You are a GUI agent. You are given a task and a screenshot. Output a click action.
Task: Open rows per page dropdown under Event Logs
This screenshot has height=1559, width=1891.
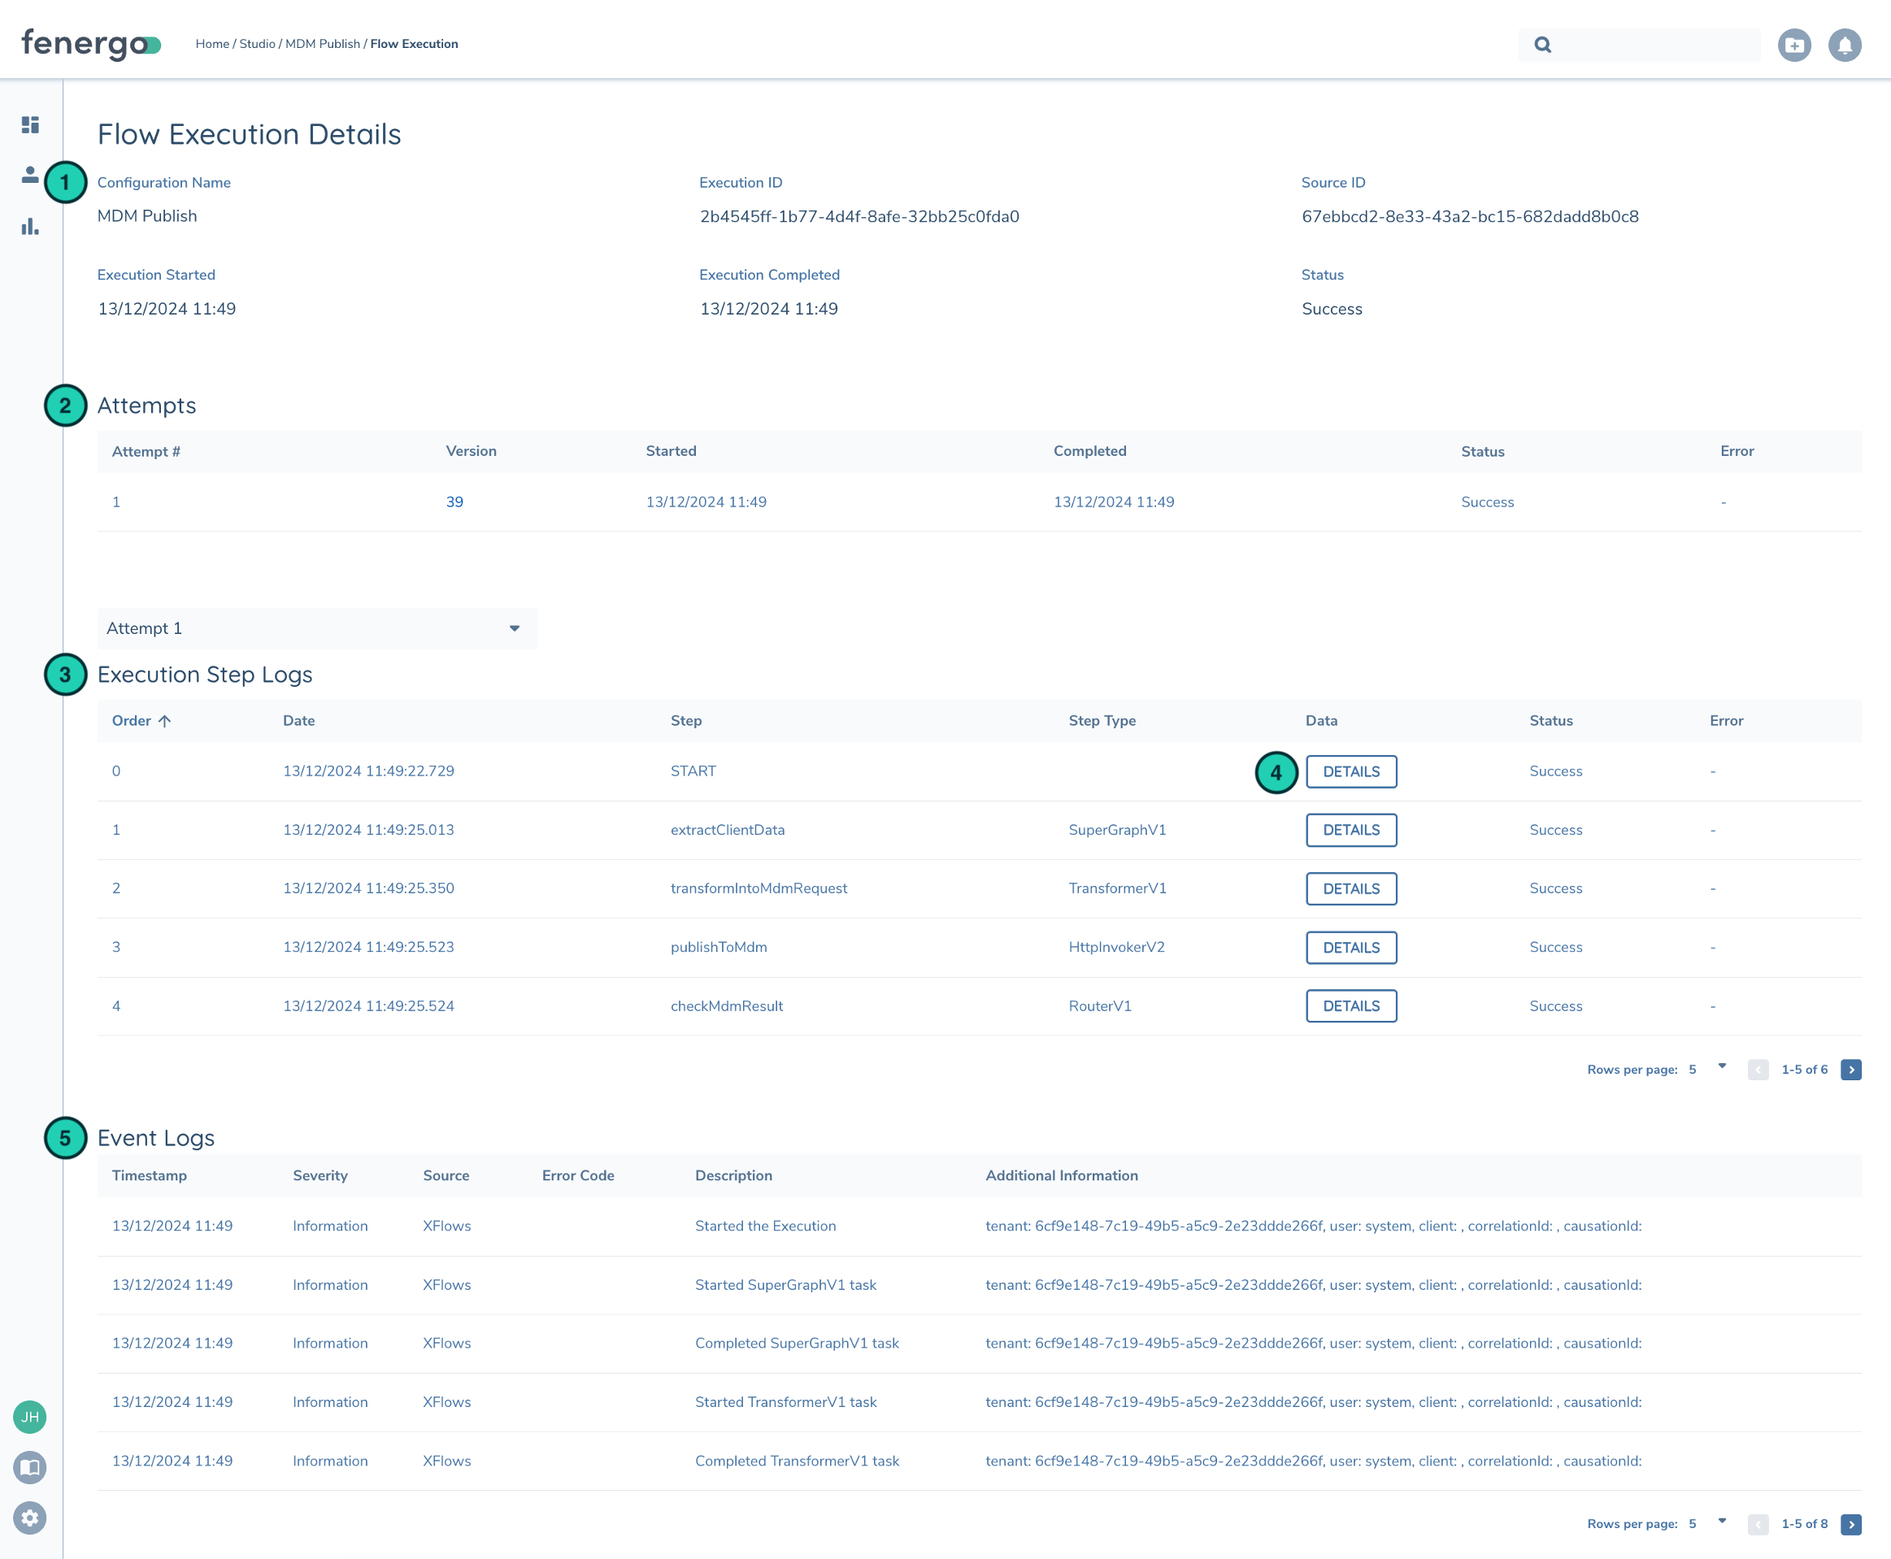pos(1720,1524)
